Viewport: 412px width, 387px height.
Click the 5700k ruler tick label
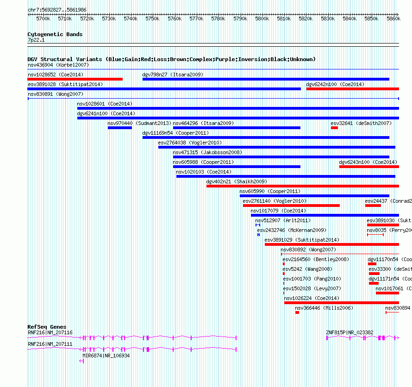[x=43, y=19]
